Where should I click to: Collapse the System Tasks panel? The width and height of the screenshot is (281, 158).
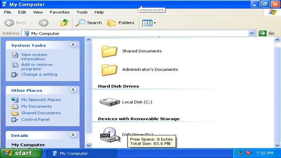(73, 45)
